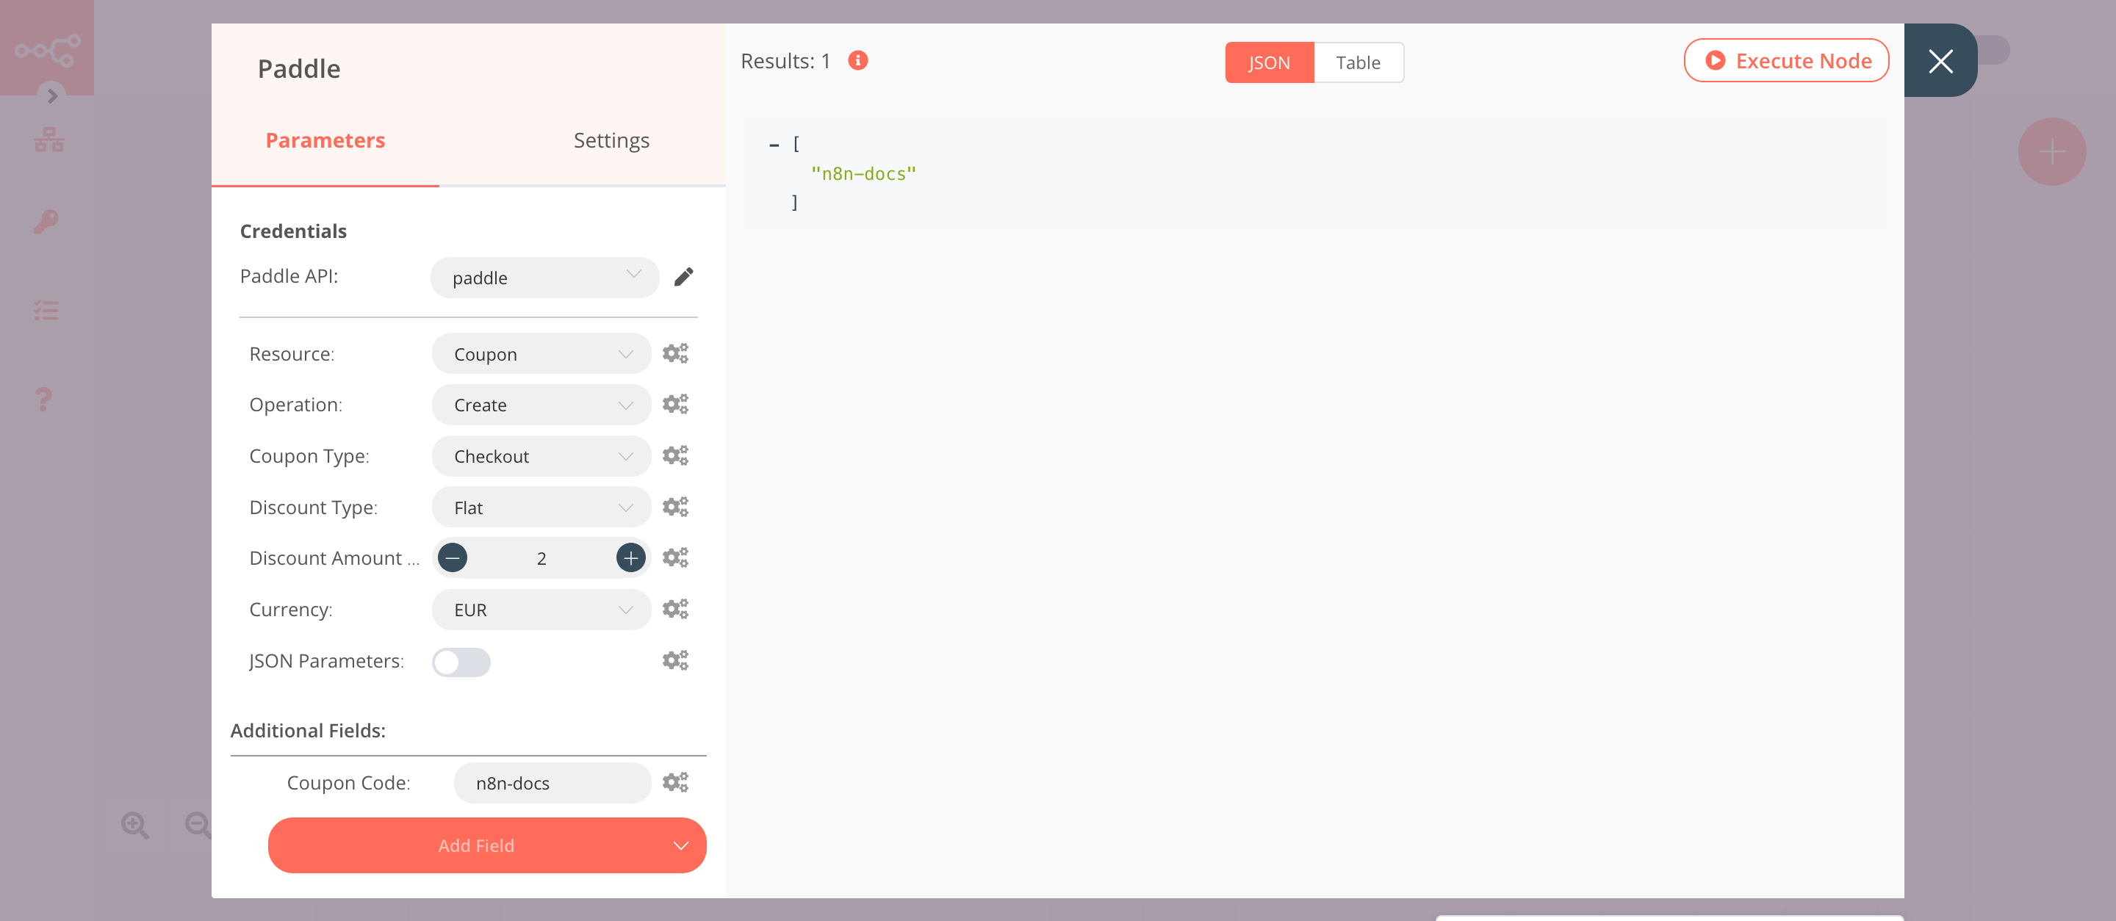Enable the JSON Parameters toggle

coord(461,662)
